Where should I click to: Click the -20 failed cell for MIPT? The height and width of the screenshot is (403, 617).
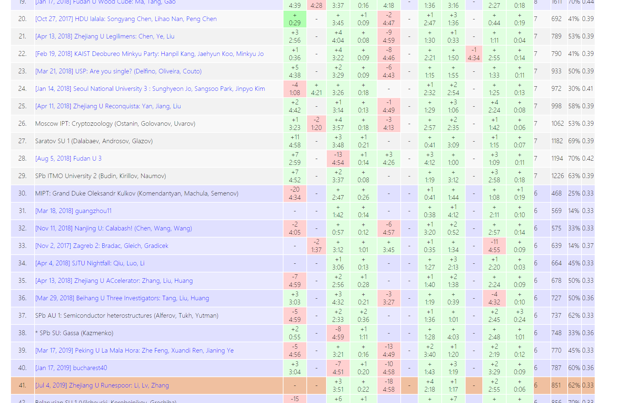(x=294, y=194)
